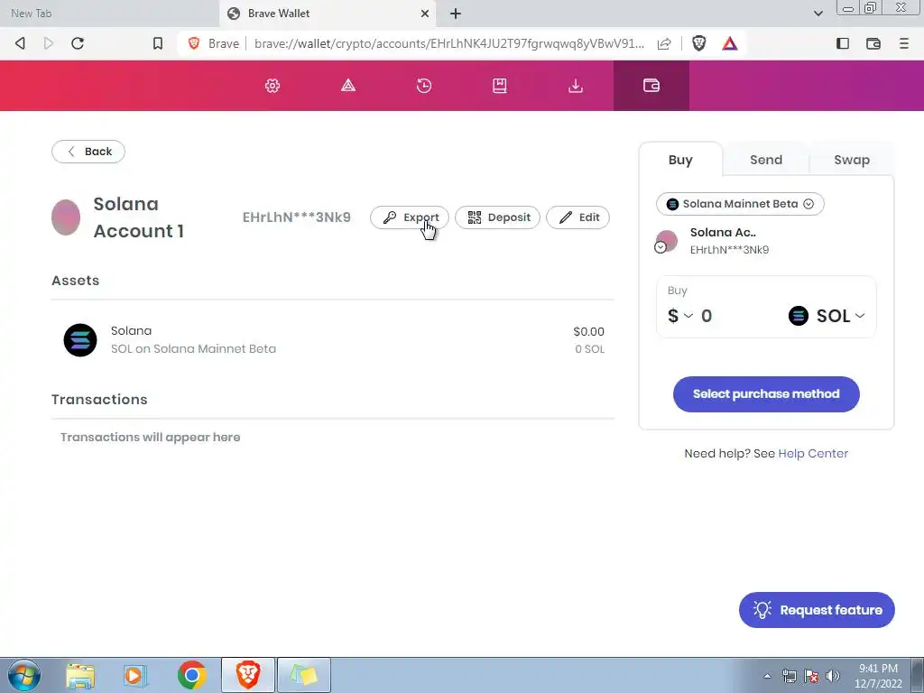Export the account private key
Image resolution: width=924 pixels, height=693 pixels.
(410, 217)
